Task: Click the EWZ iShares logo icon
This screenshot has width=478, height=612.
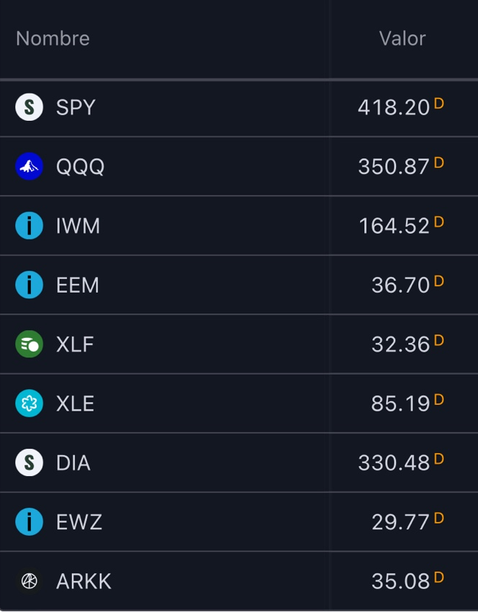Action: coord(29,522)
